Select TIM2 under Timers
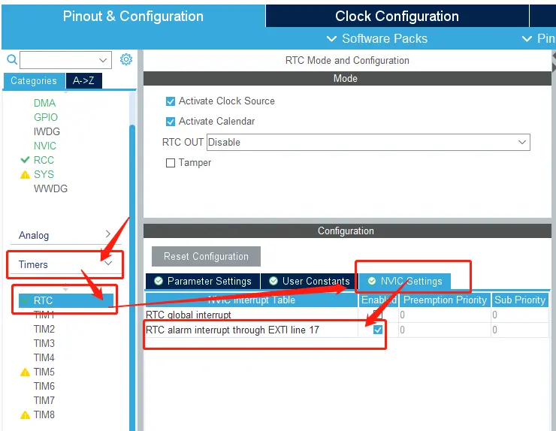556x431 pixels. point(44,330)
